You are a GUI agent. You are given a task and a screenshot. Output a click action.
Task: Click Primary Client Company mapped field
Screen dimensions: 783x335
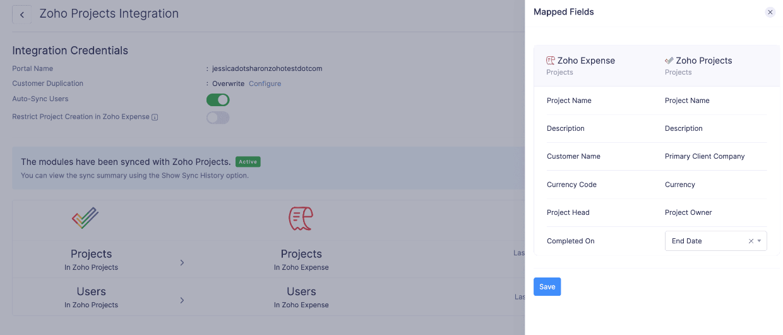[705, 156]
